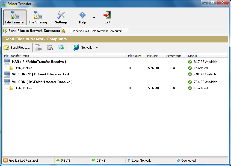This screenshot has width=231, height=166.
Task: Select Send Files to Network Computers tab
Action: pos(32,31)
